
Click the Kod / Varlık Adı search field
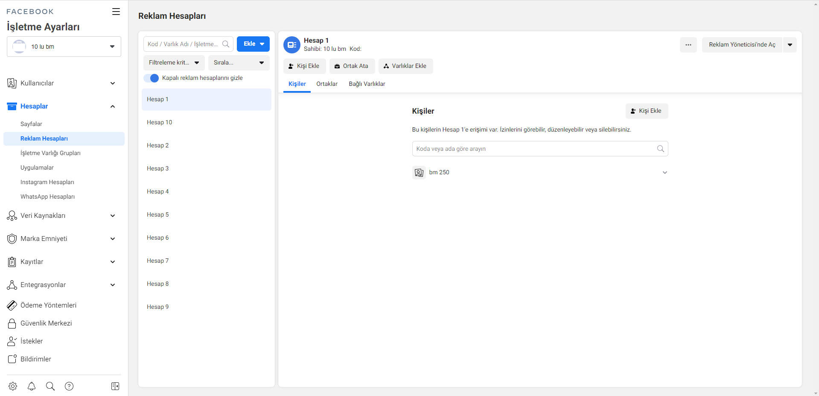188,44
